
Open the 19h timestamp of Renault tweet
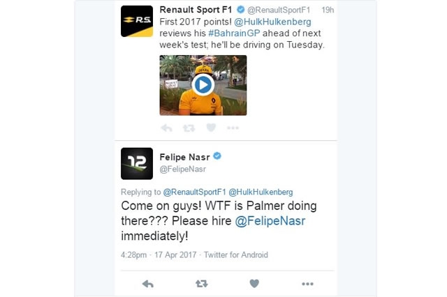[328, 10]
